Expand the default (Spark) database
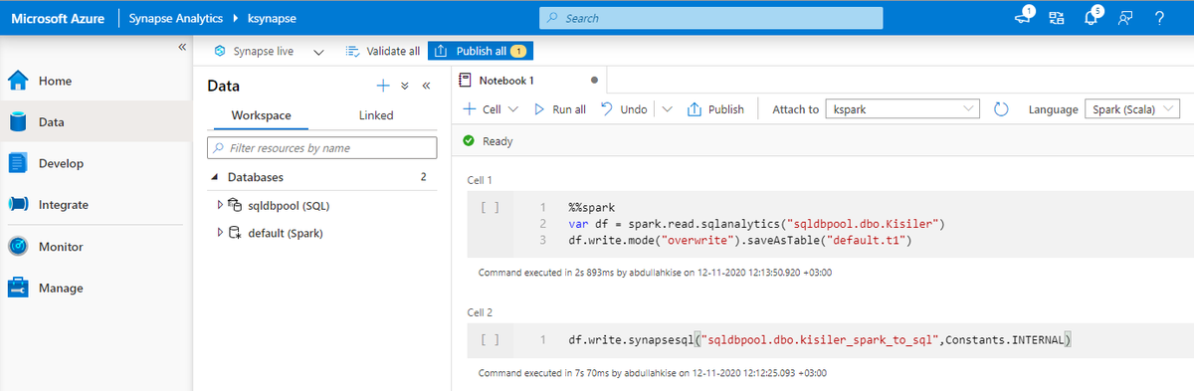This screenshot has width=1194, height=391. [221, 233]
